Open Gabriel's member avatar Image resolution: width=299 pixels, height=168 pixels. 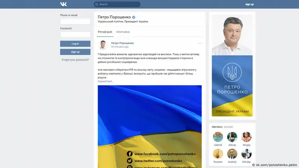click(x=218, y=137)
